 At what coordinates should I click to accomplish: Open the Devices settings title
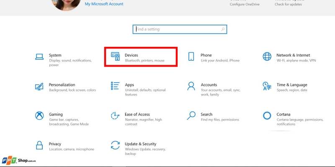[x=131, y=55]
